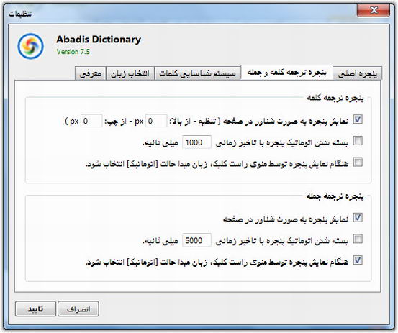Uncheck floating word window display checkbox
398x333 pixels.
[x=358, y=119]
